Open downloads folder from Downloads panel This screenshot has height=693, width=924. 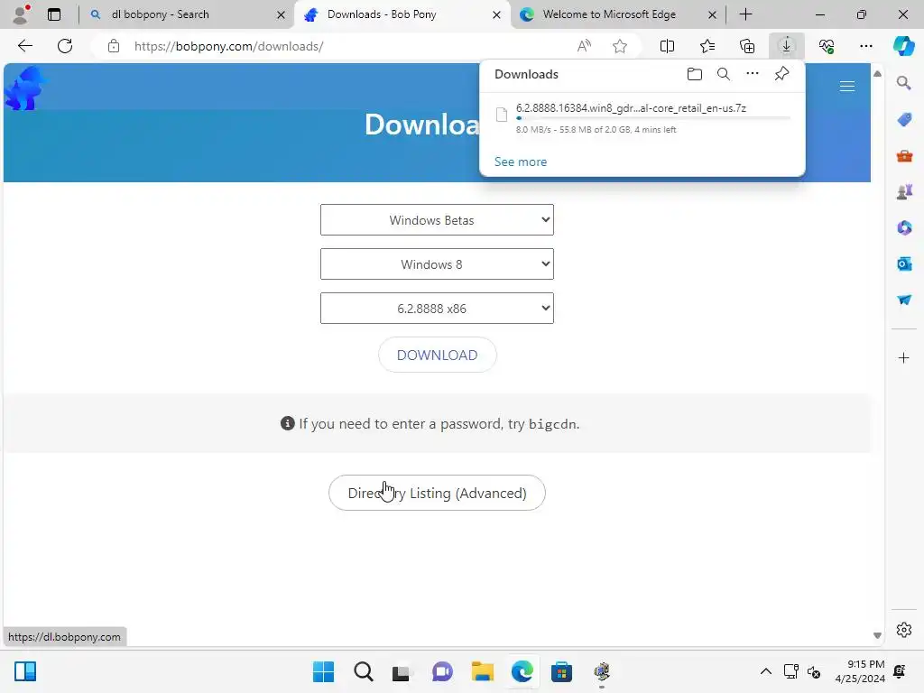tap(695, 74)
